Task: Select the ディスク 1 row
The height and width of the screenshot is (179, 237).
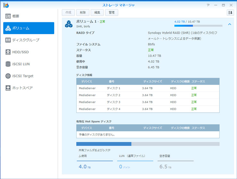Action: (148, 88)
